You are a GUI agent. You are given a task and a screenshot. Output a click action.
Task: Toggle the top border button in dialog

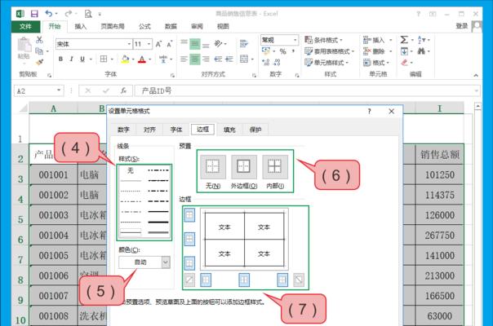coord(189,215)
